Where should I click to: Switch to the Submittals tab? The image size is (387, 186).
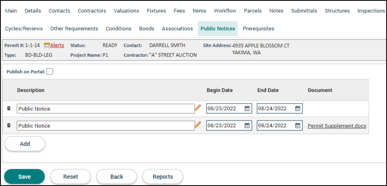click(304, 11)
